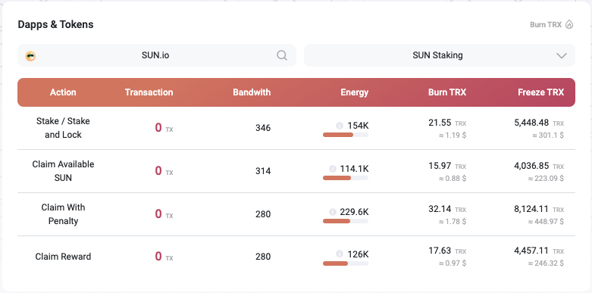Click the SUN.io sunglasses logo icon
This screenshot has width=592, height=293.
click(x=30, y=56)
